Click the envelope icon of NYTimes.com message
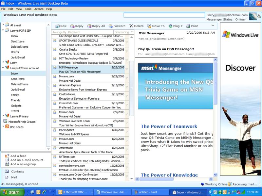This screenshot has width=262, height=196. click(55, 157)
